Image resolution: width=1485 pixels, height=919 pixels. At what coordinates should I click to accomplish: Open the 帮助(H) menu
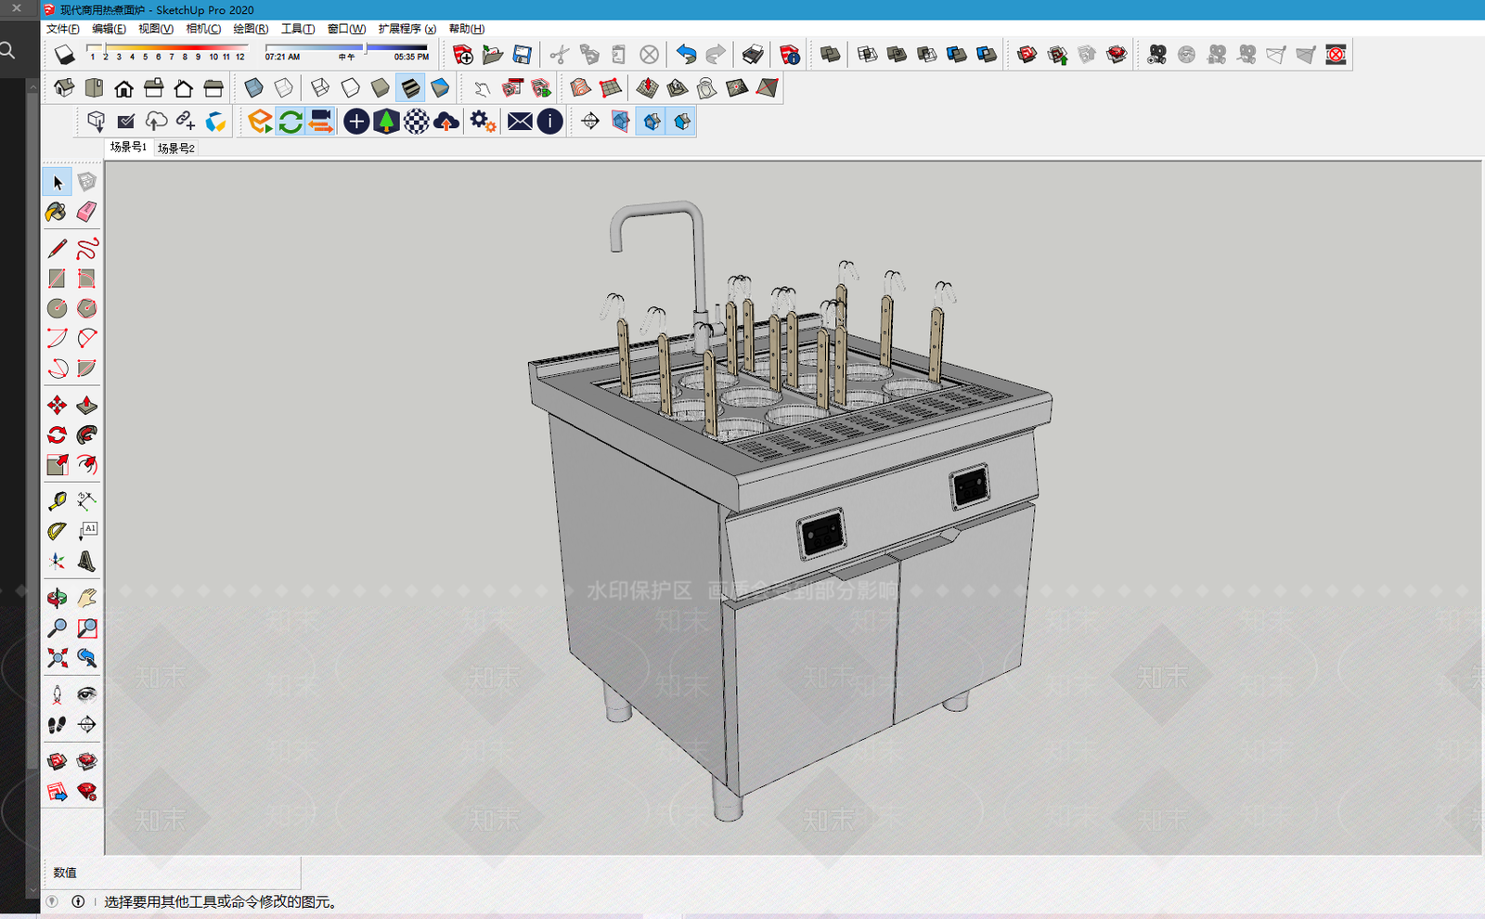point(466,29)
